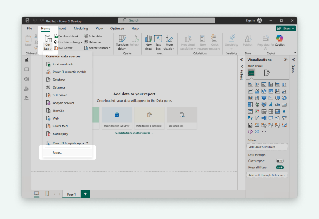Turn off Keep all filters toggle
This screenshot has width=319, height=219.
[280, 167]
